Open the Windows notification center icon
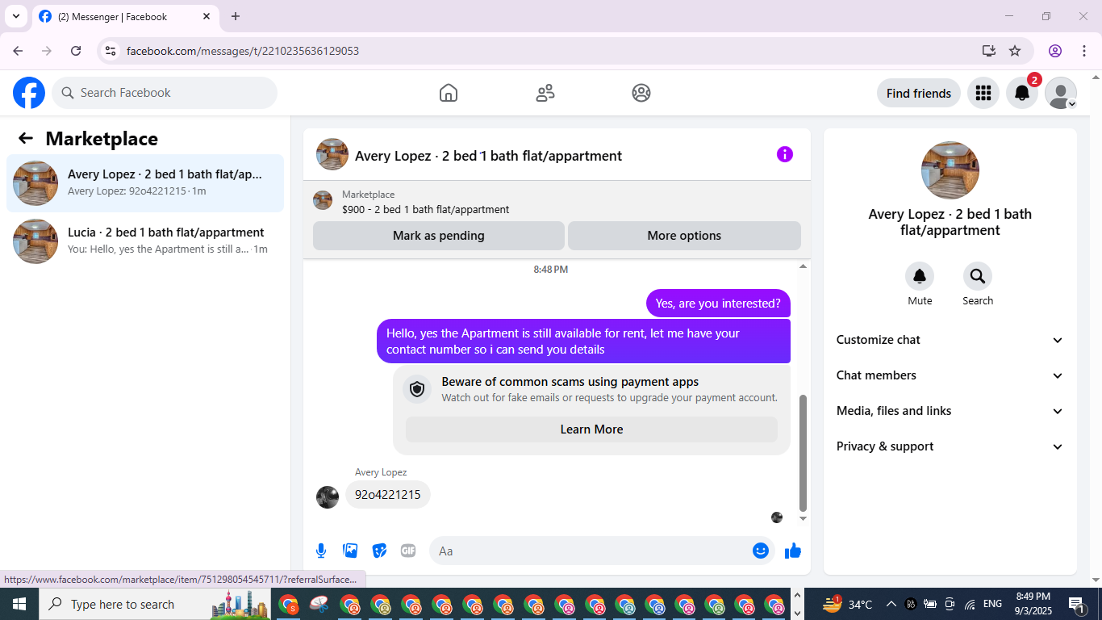This screenshot has width=1102, height=620. click(x=1076, y=604)
